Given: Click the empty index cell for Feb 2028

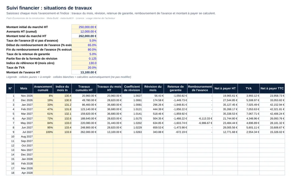Looking at the screenshot, I should (62, 164).
